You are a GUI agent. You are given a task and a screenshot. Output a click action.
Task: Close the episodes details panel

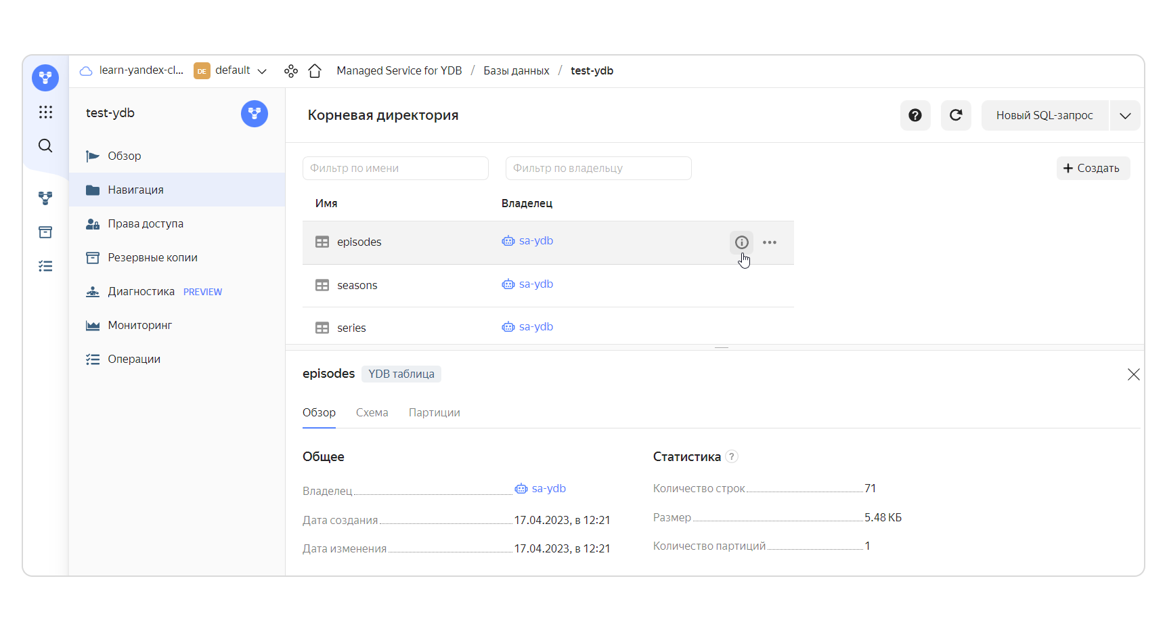coord(1134,374)
